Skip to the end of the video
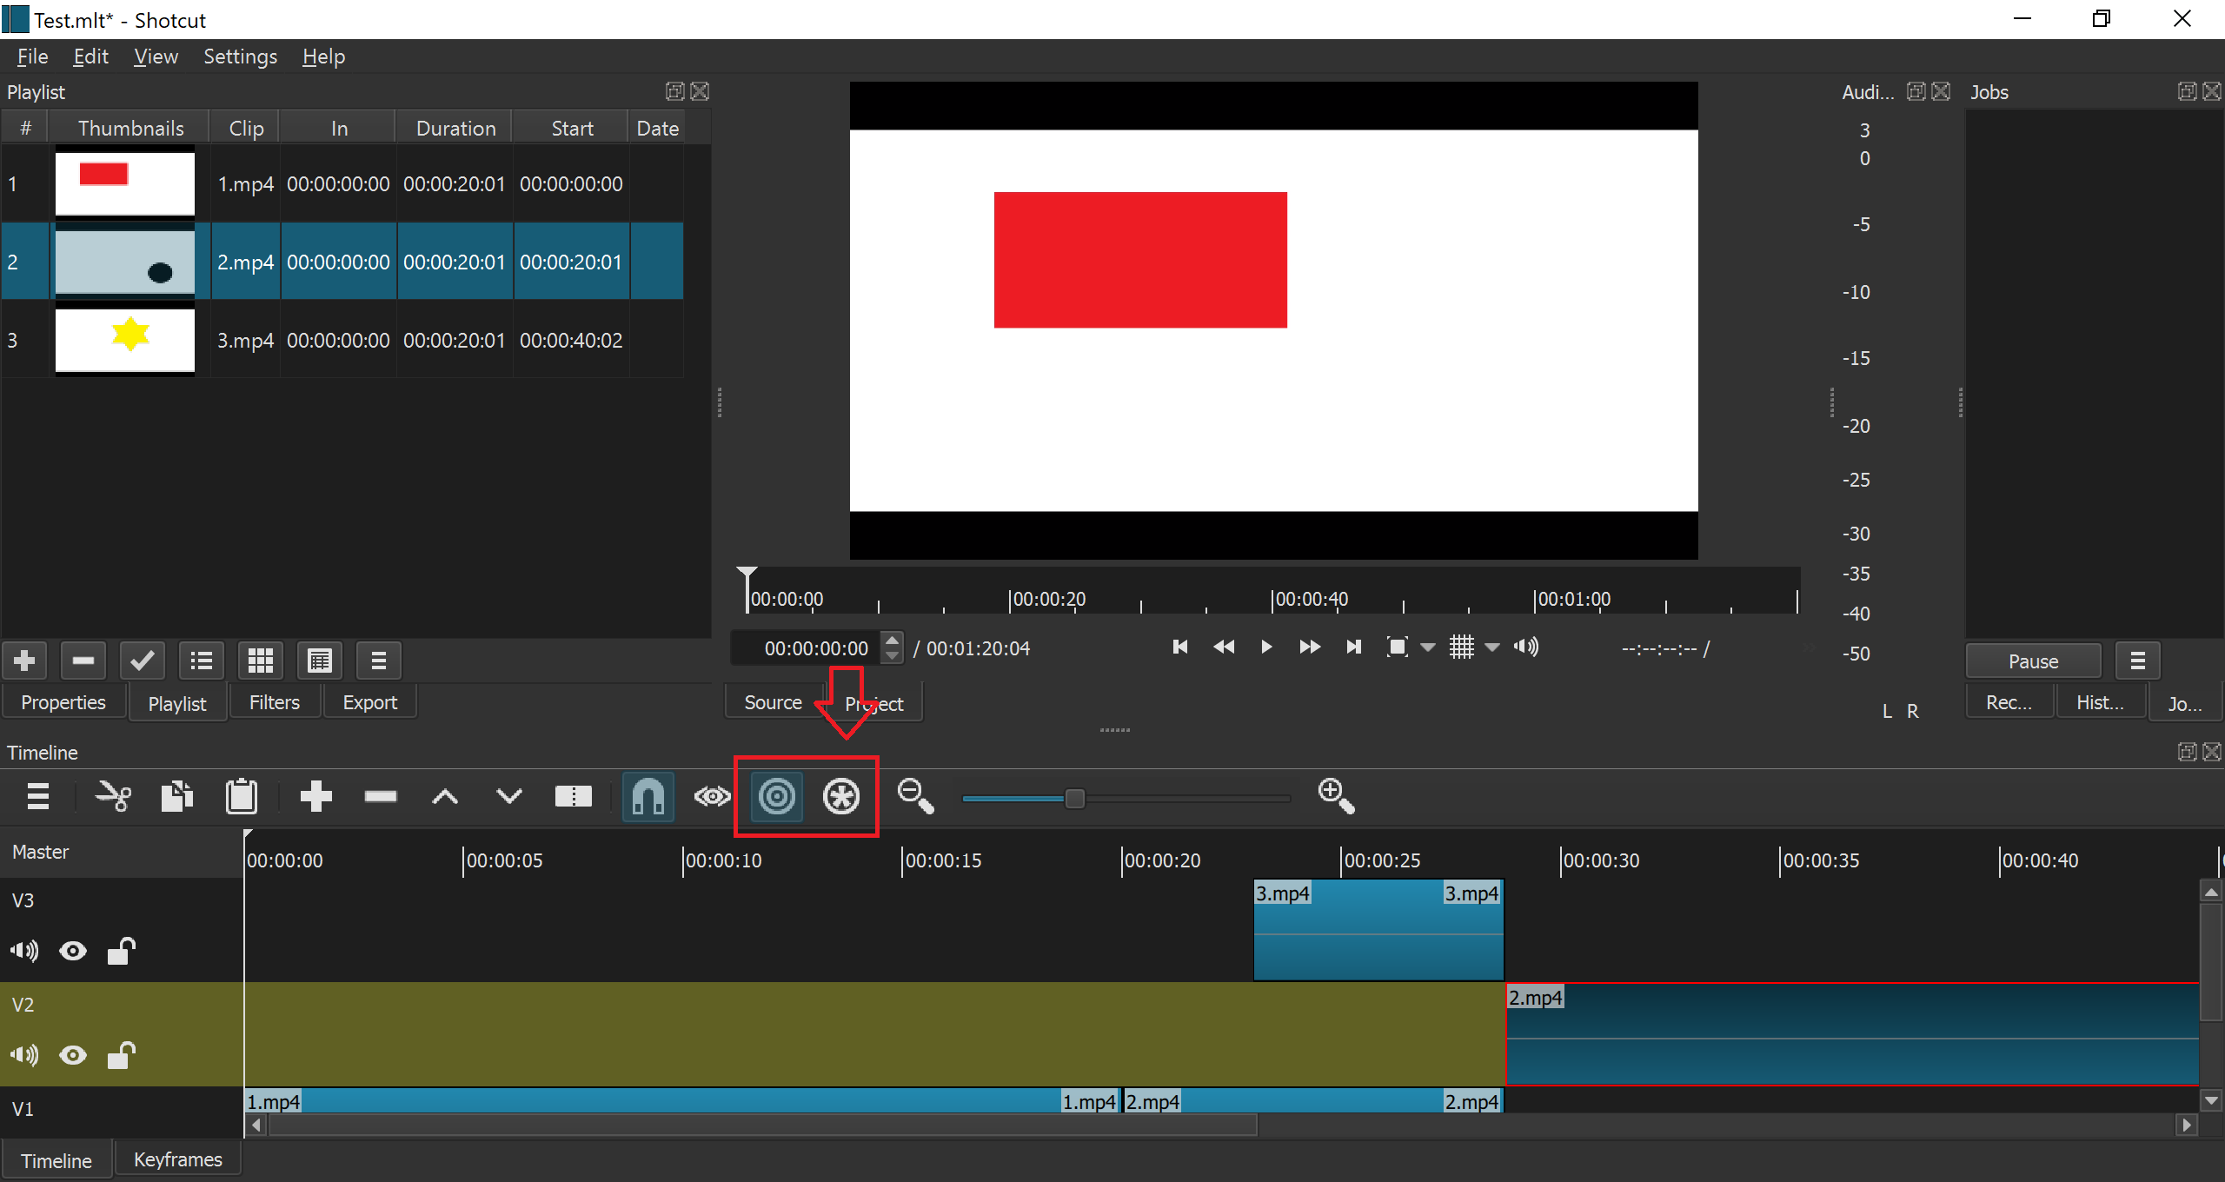The height and width of the screenshot is (1182, 2225). click(x=1353, y=647)
